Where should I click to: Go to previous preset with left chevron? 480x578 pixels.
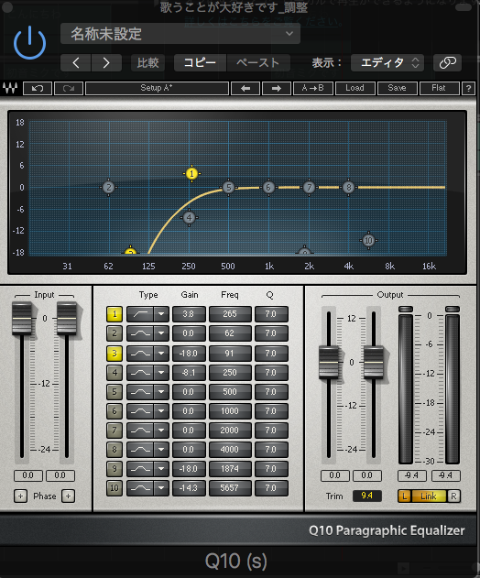click(76, 62)
